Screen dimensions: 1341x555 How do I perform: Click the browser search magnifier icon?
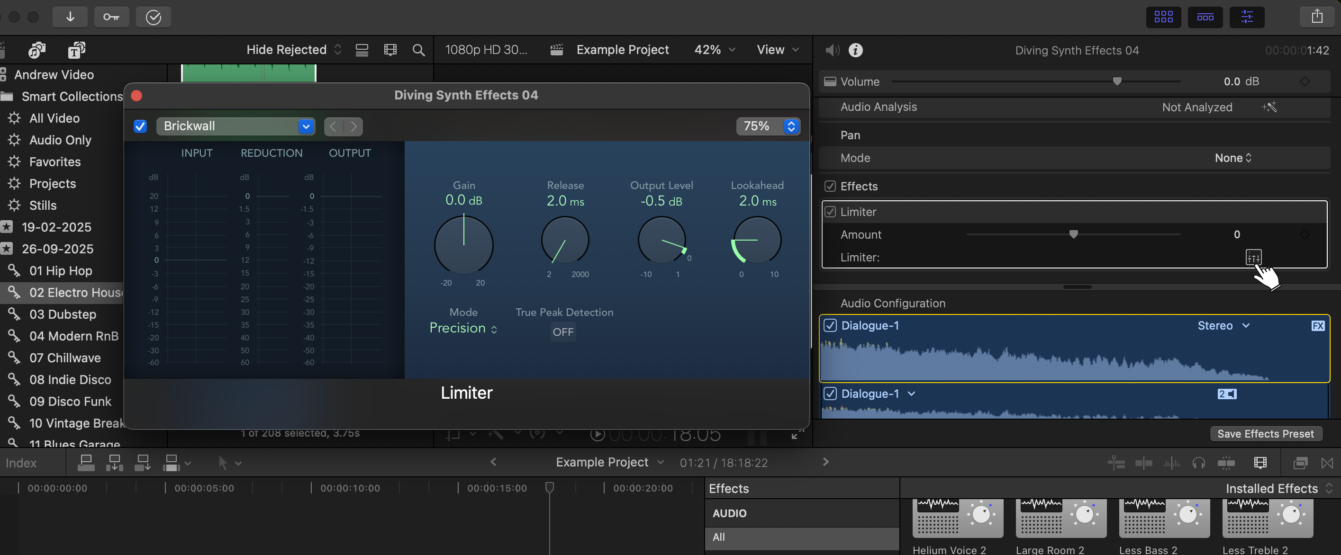418,50
